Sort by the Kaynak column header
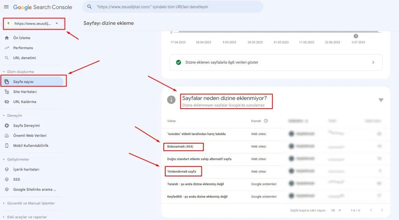 click(256, 121)
